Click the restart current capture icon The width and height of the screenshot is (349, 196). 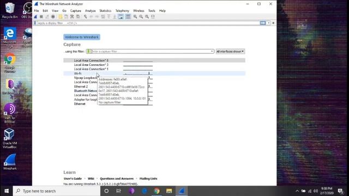(x=47, y=17)
